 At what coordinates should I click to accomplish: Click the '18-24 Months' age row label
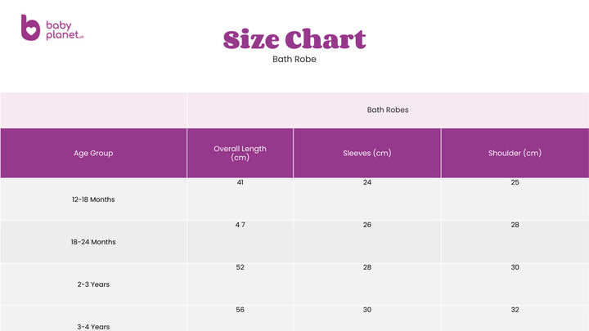click(93, 242)
